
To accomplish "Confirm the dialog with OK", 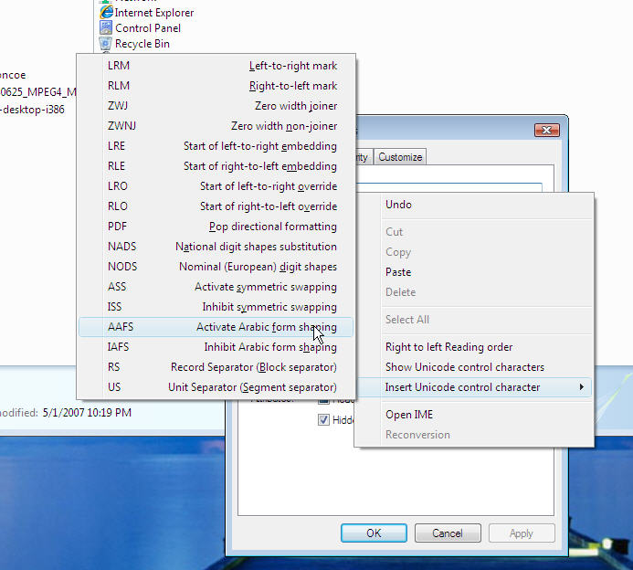I will pyautogui.click(x=374, y=533).
